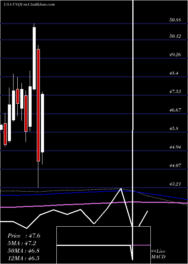Click the Price : 47.6 readout
Image resolution: width=188 pixels, height=264 pixels.
24,236
